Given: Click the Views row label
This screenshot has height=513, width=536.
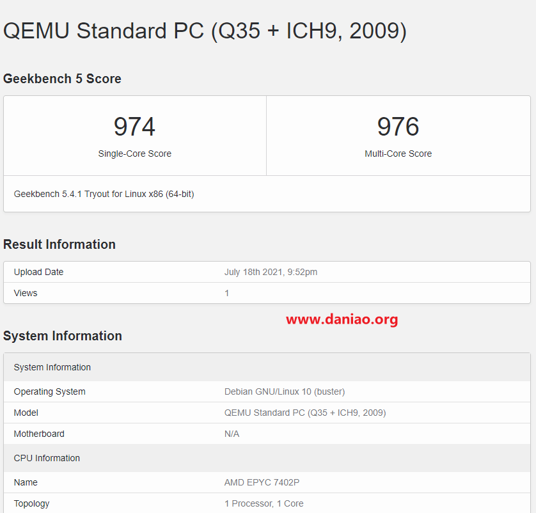Looking at the screenshot, I should [26, 293].
